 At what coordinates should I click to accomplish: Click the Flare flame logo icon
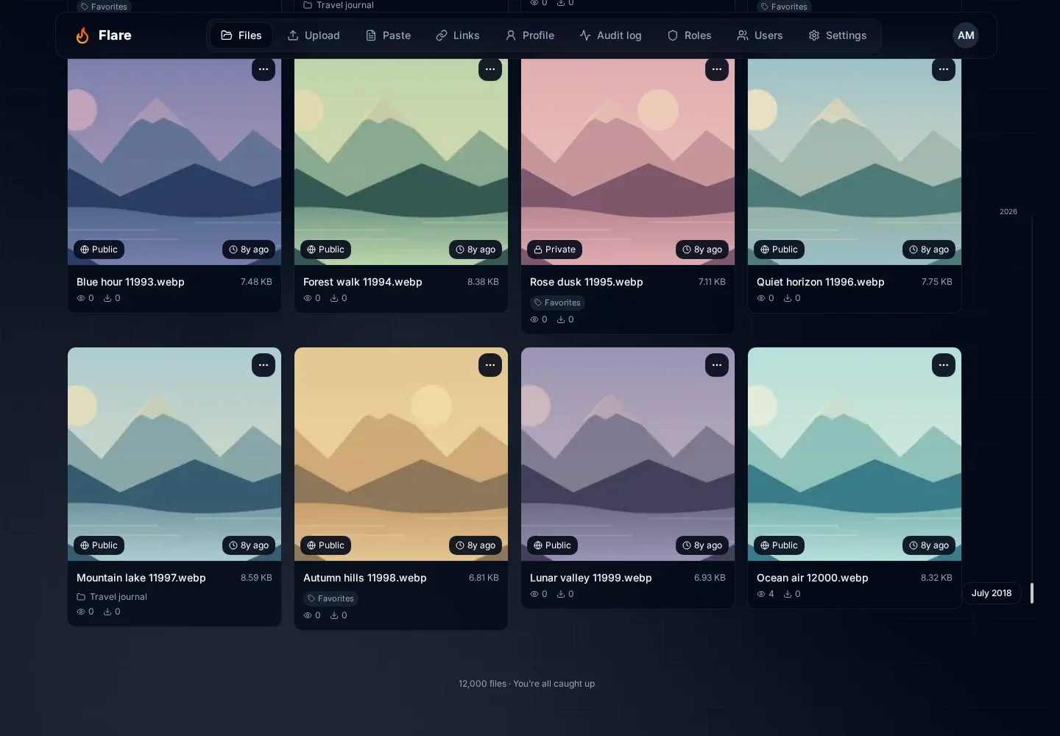tap(82, 35)
